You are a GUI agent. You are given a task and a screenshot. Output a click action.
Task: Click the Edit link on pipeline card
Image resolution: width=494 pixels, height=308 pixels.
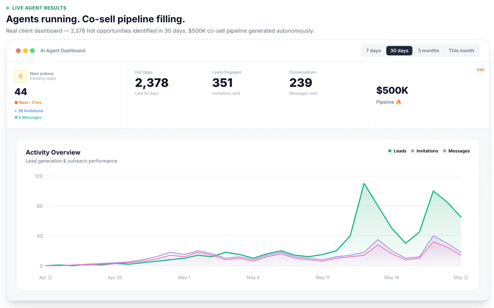click(480, 70)
